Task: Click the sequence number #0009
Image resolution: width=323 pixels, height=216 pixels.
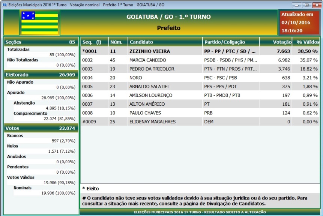Action: (x=89, y=122)
